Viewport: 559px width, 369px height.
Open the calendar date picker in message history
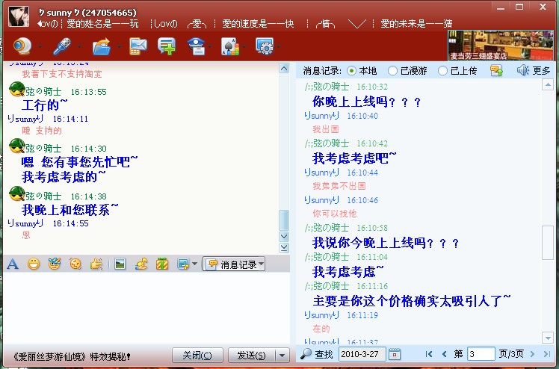tap(395, 354)
